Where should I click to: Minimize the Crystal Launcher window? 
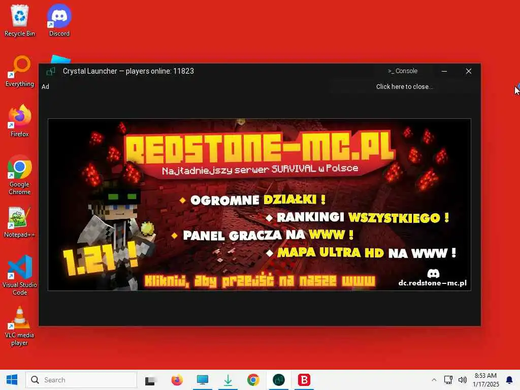(x=444, y=71)
